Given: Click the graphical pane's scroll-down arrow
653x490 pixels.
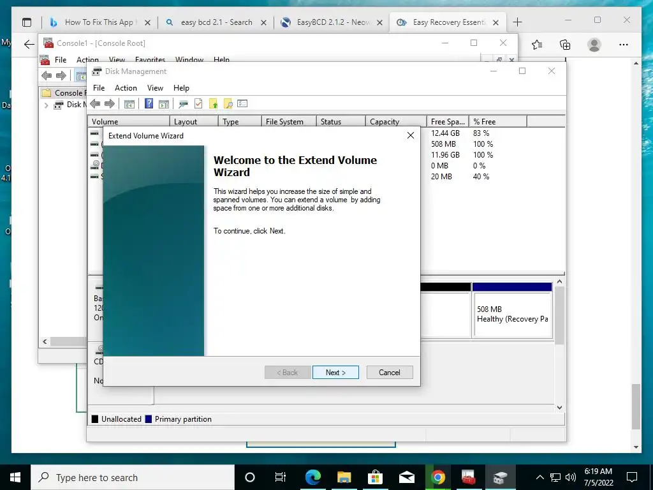Looking at the screenshot, I should coord(560,408).
